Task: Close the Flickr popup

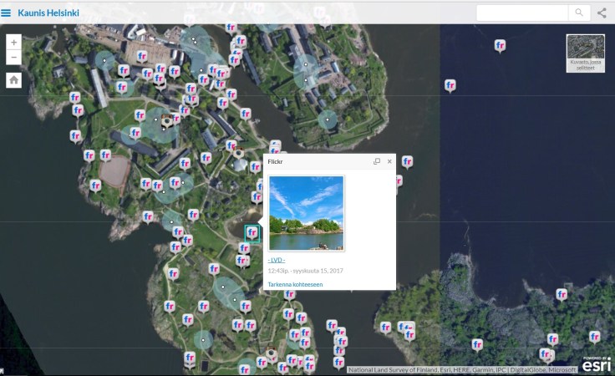Action: click(x=389, y=161)
